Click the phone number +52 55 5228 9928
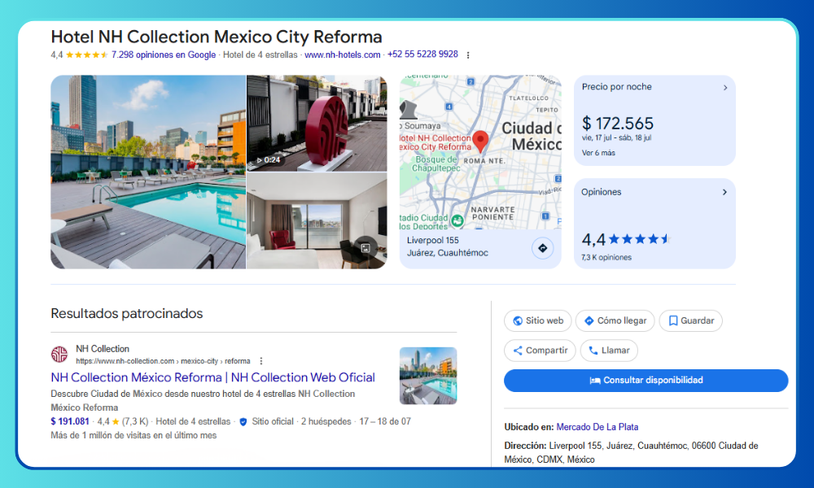This screenshot has height=488, width=814. (x=422, y=54)
